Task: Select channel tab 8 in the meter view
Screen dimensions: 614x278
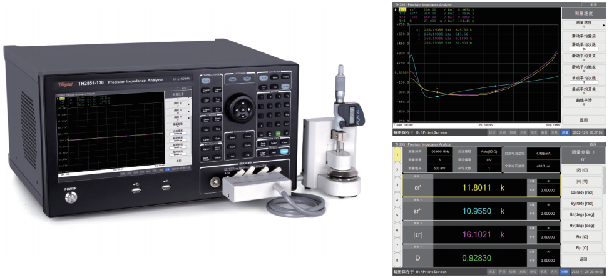Action: [x=397, y=259]
